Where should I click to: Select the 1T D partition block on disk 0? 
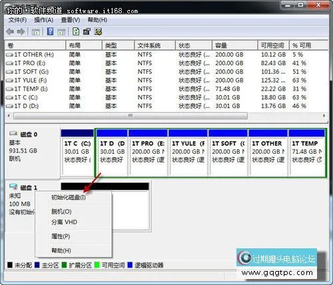[x=112, y=152]
